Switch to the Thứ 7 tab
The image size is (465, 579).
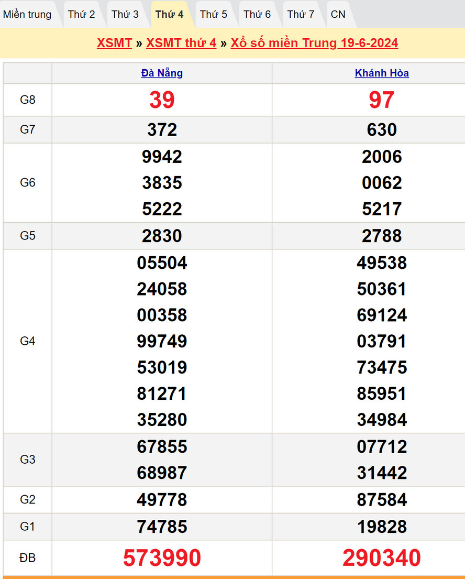(301, 14)
